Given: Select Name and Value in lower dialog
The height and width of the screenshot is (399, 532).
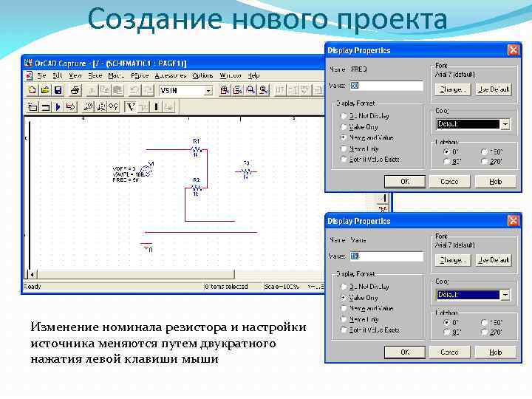Looking at the screenshot, I should tap(344, 308).
